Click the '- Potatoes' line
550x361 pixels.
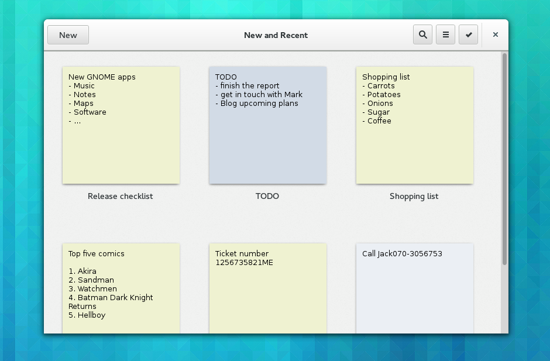coord(381,95)
